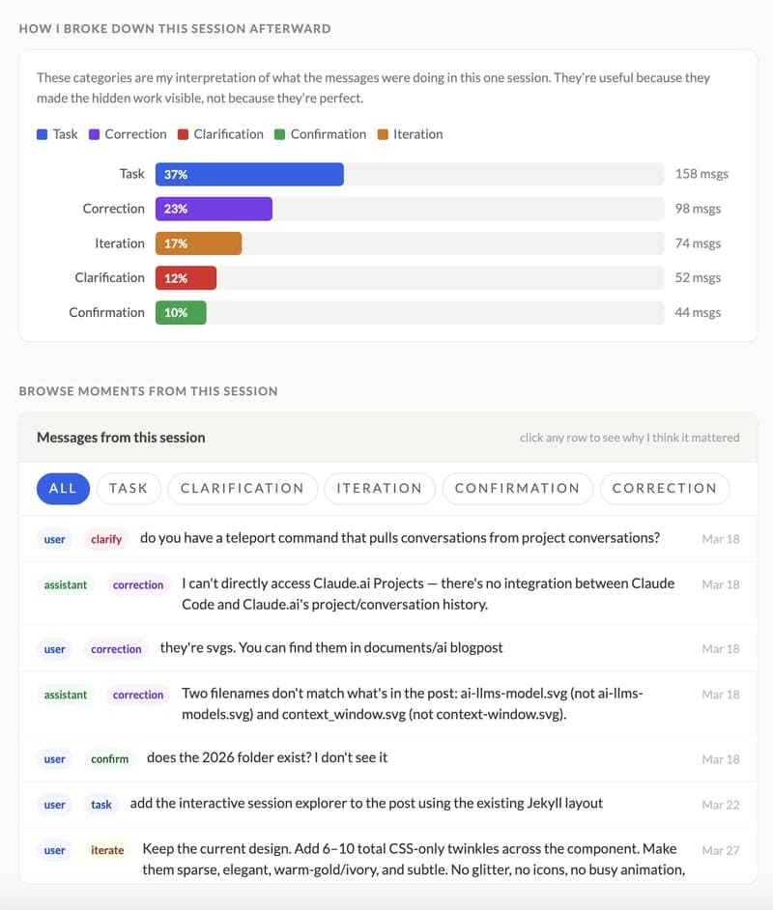Viewport: 773px width, 910px height.
Task: Expand the 'they're svgs' correction message
Action: point(330,648)
